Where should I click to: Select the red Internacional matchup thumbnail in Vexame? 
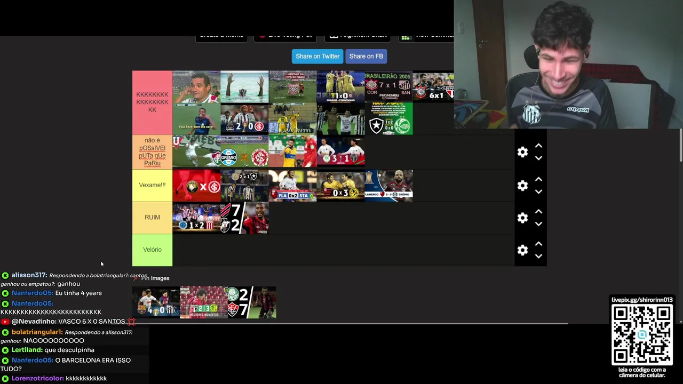[x=196, y=186]
